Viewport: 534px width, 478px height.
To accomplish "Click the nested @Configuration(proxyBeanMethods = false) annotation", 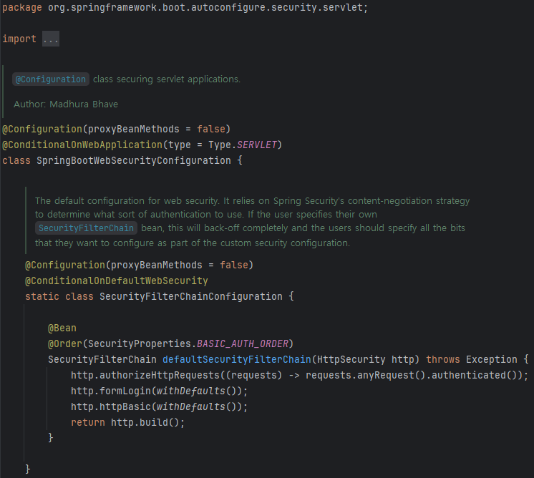I will point(140,265).
